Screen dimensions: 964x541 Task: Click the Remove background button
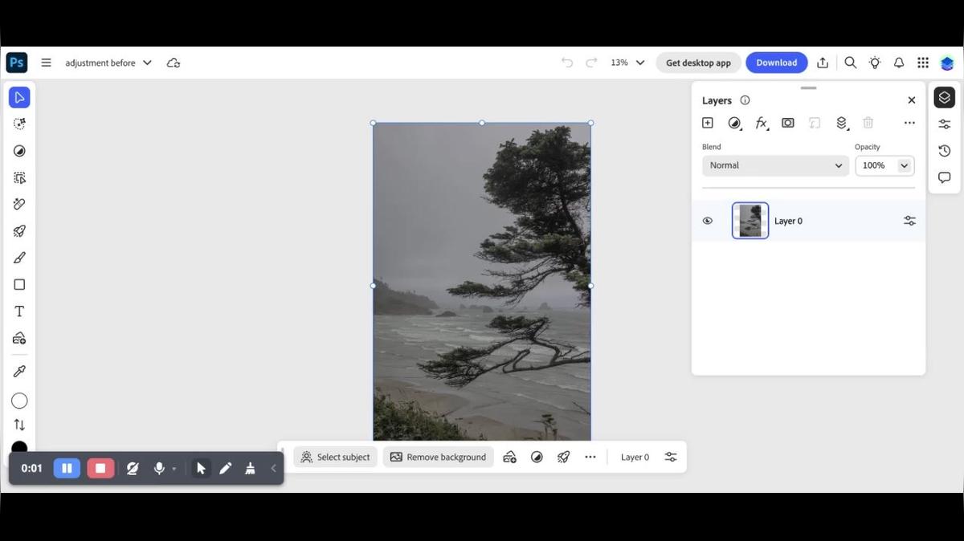tap(438, 458)
